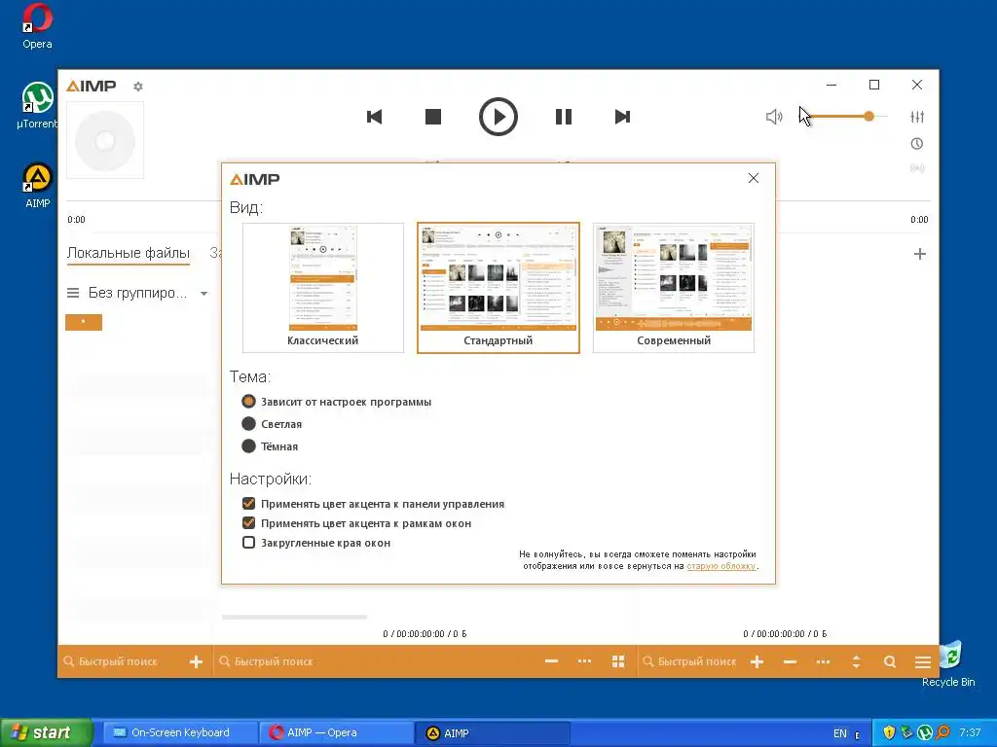The width and height of the screenshot is (997, 747).
Task: Start playback with the round play button
Action: coord(498,117)
